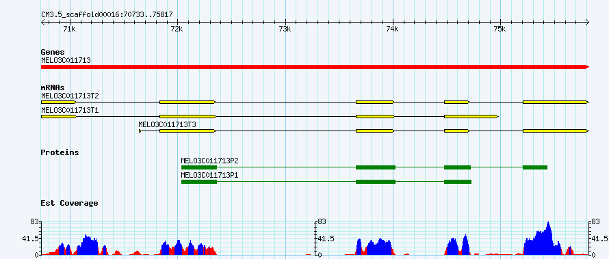The image size is (609, 259).
Task: Open the MELO3C011713T3 transcript label
Action: [x=168, y=124]
